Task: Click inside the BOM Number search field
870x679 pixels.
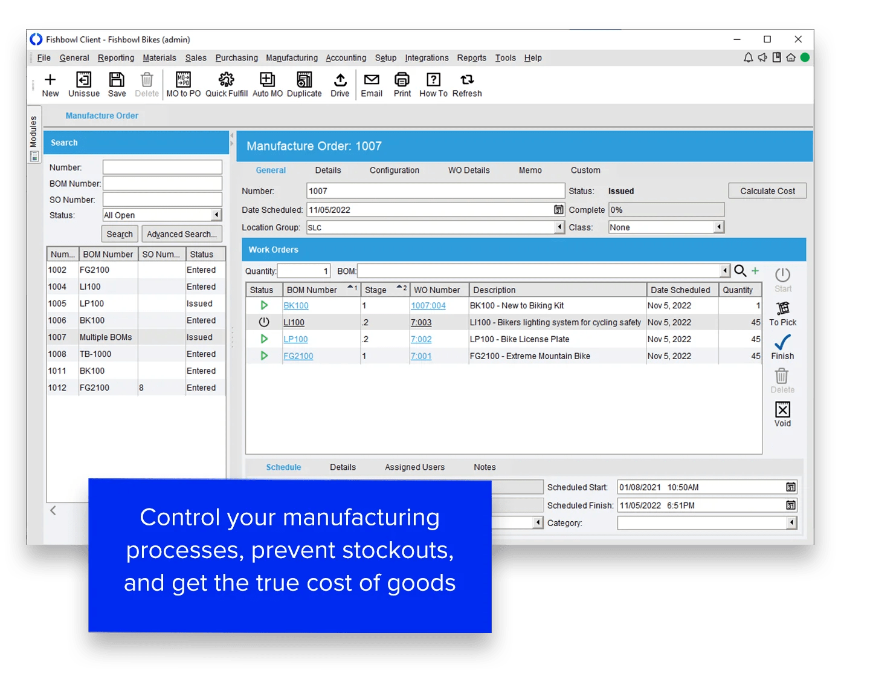Action: point(162,183)
